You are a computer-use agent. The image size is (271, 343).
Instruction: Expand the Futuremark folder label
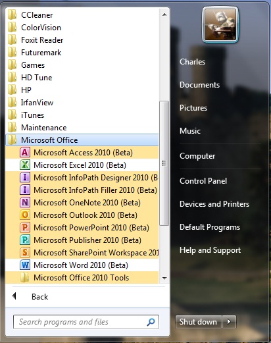[x=41, y=53]
